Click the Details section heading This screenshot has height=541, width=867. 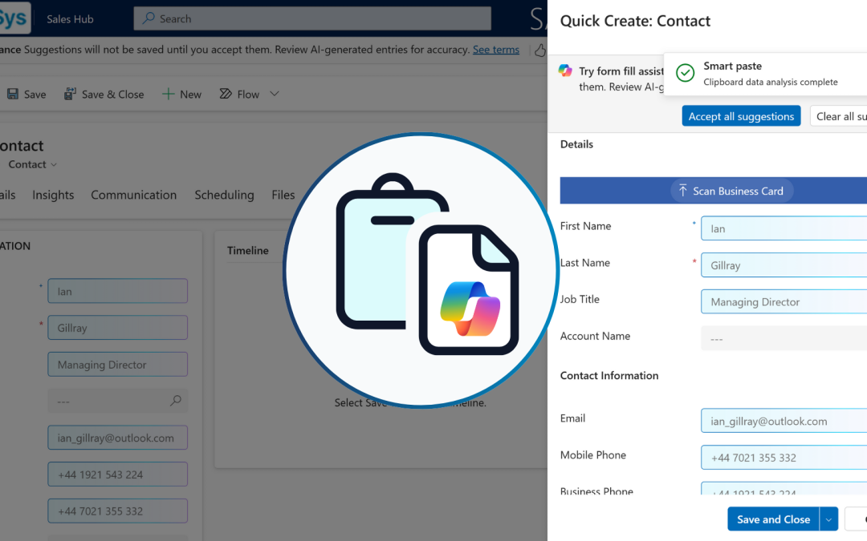576,144
